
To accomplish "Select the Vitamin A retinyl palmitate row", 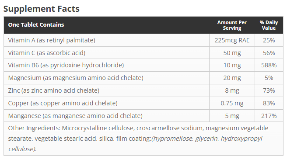I will pyautogui.click(x=143, y=40).
